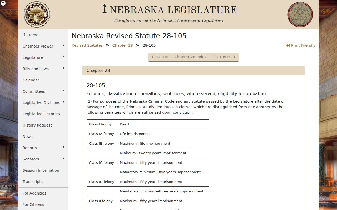337x210 pixels.
Task: Expand the Reports submenu arrow
Action: pos(63,147)
